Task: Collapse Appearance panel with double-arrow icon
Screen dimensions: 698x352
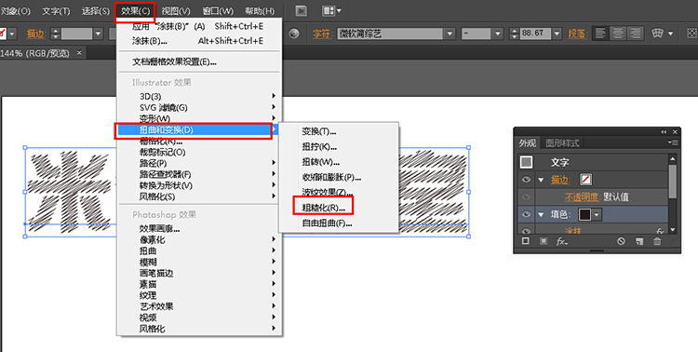Action: pyautogui.click(x=664, y=132)
